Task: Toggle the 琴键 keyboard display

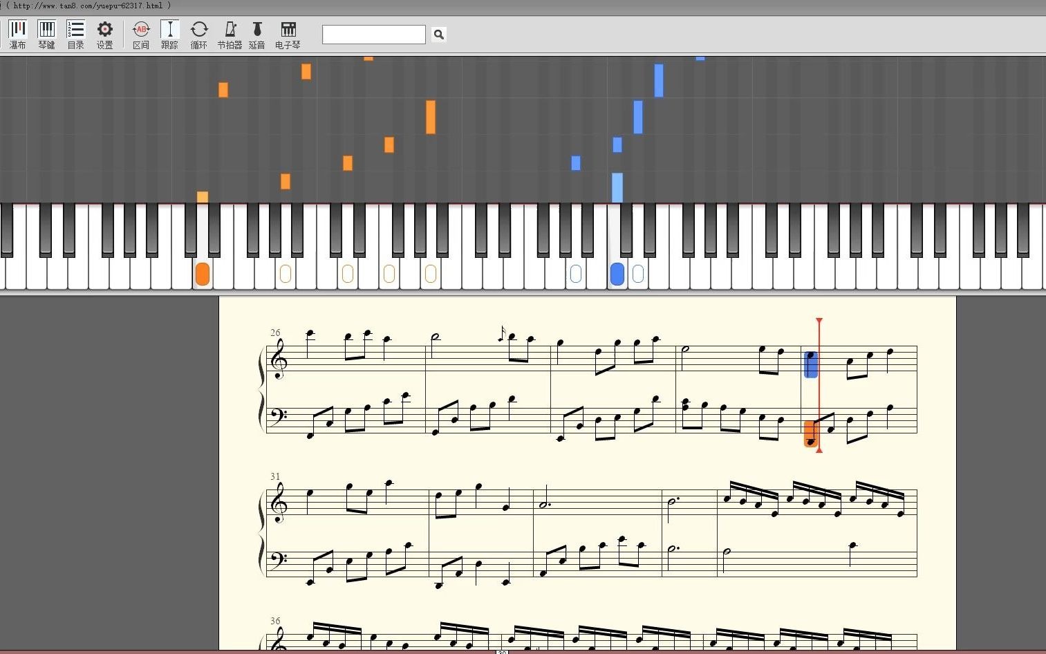Action: pos(46,35)
